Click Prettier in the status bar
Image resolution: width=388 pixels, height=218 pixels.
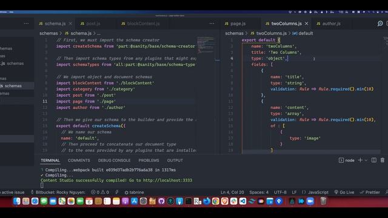pos(370,192)
